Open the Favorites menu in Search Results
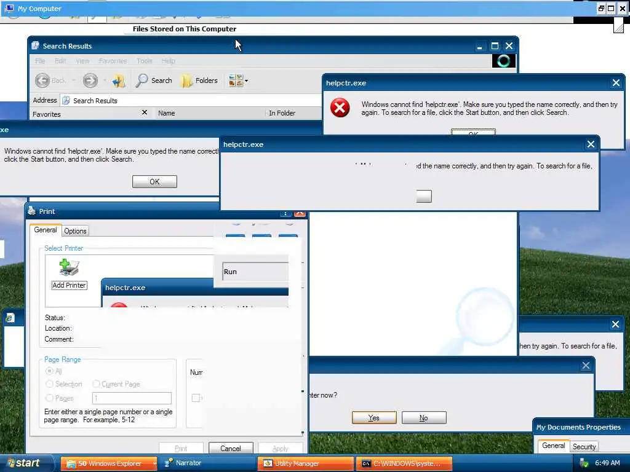Viewport: 630px width, 472px height. coord(113,61)
